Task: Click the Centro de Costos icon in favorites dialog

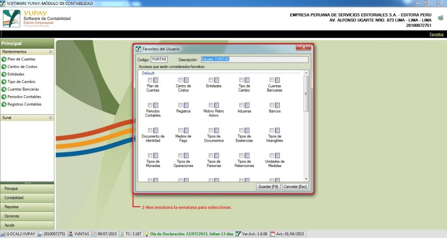Action: 186,80
